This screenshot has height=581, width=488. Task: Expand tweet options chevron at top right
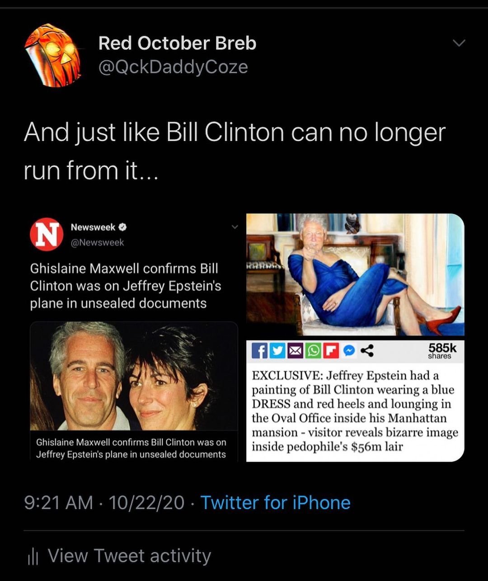pos(459,43)
